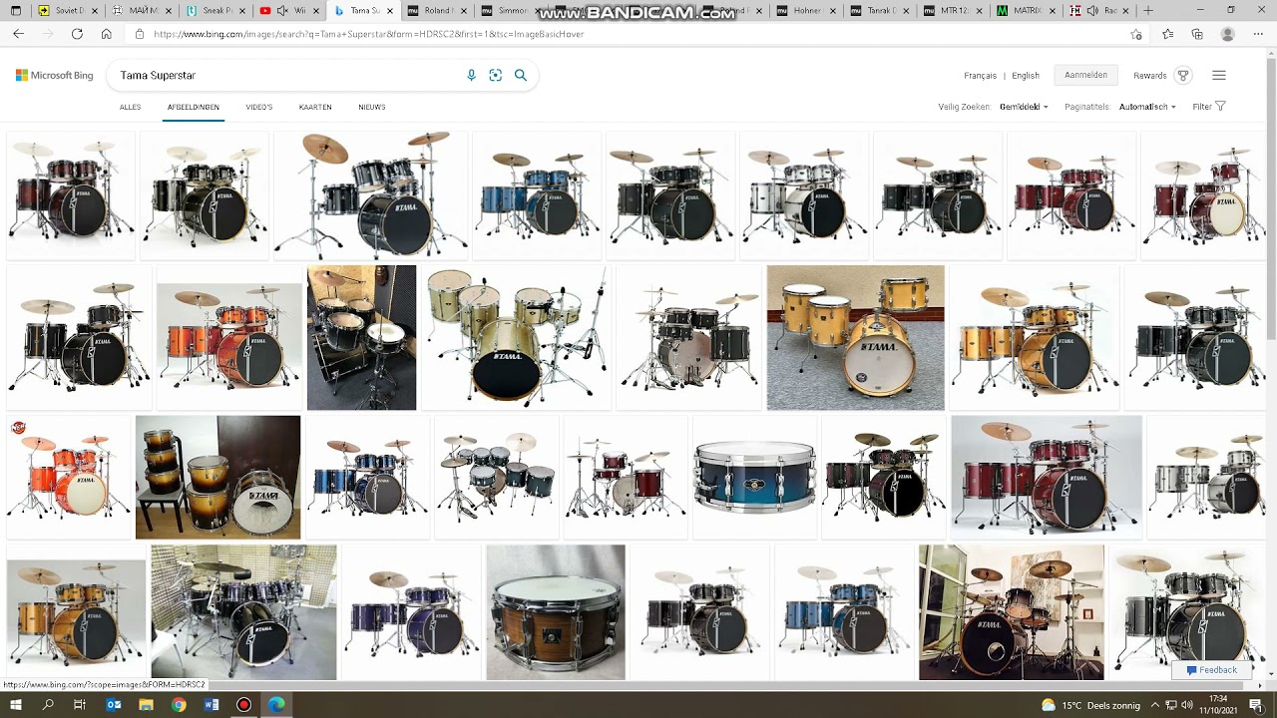This screenshot has width=1277, height=718.
Task: Open the Collections icon in toolbar
Action: 1197,34
